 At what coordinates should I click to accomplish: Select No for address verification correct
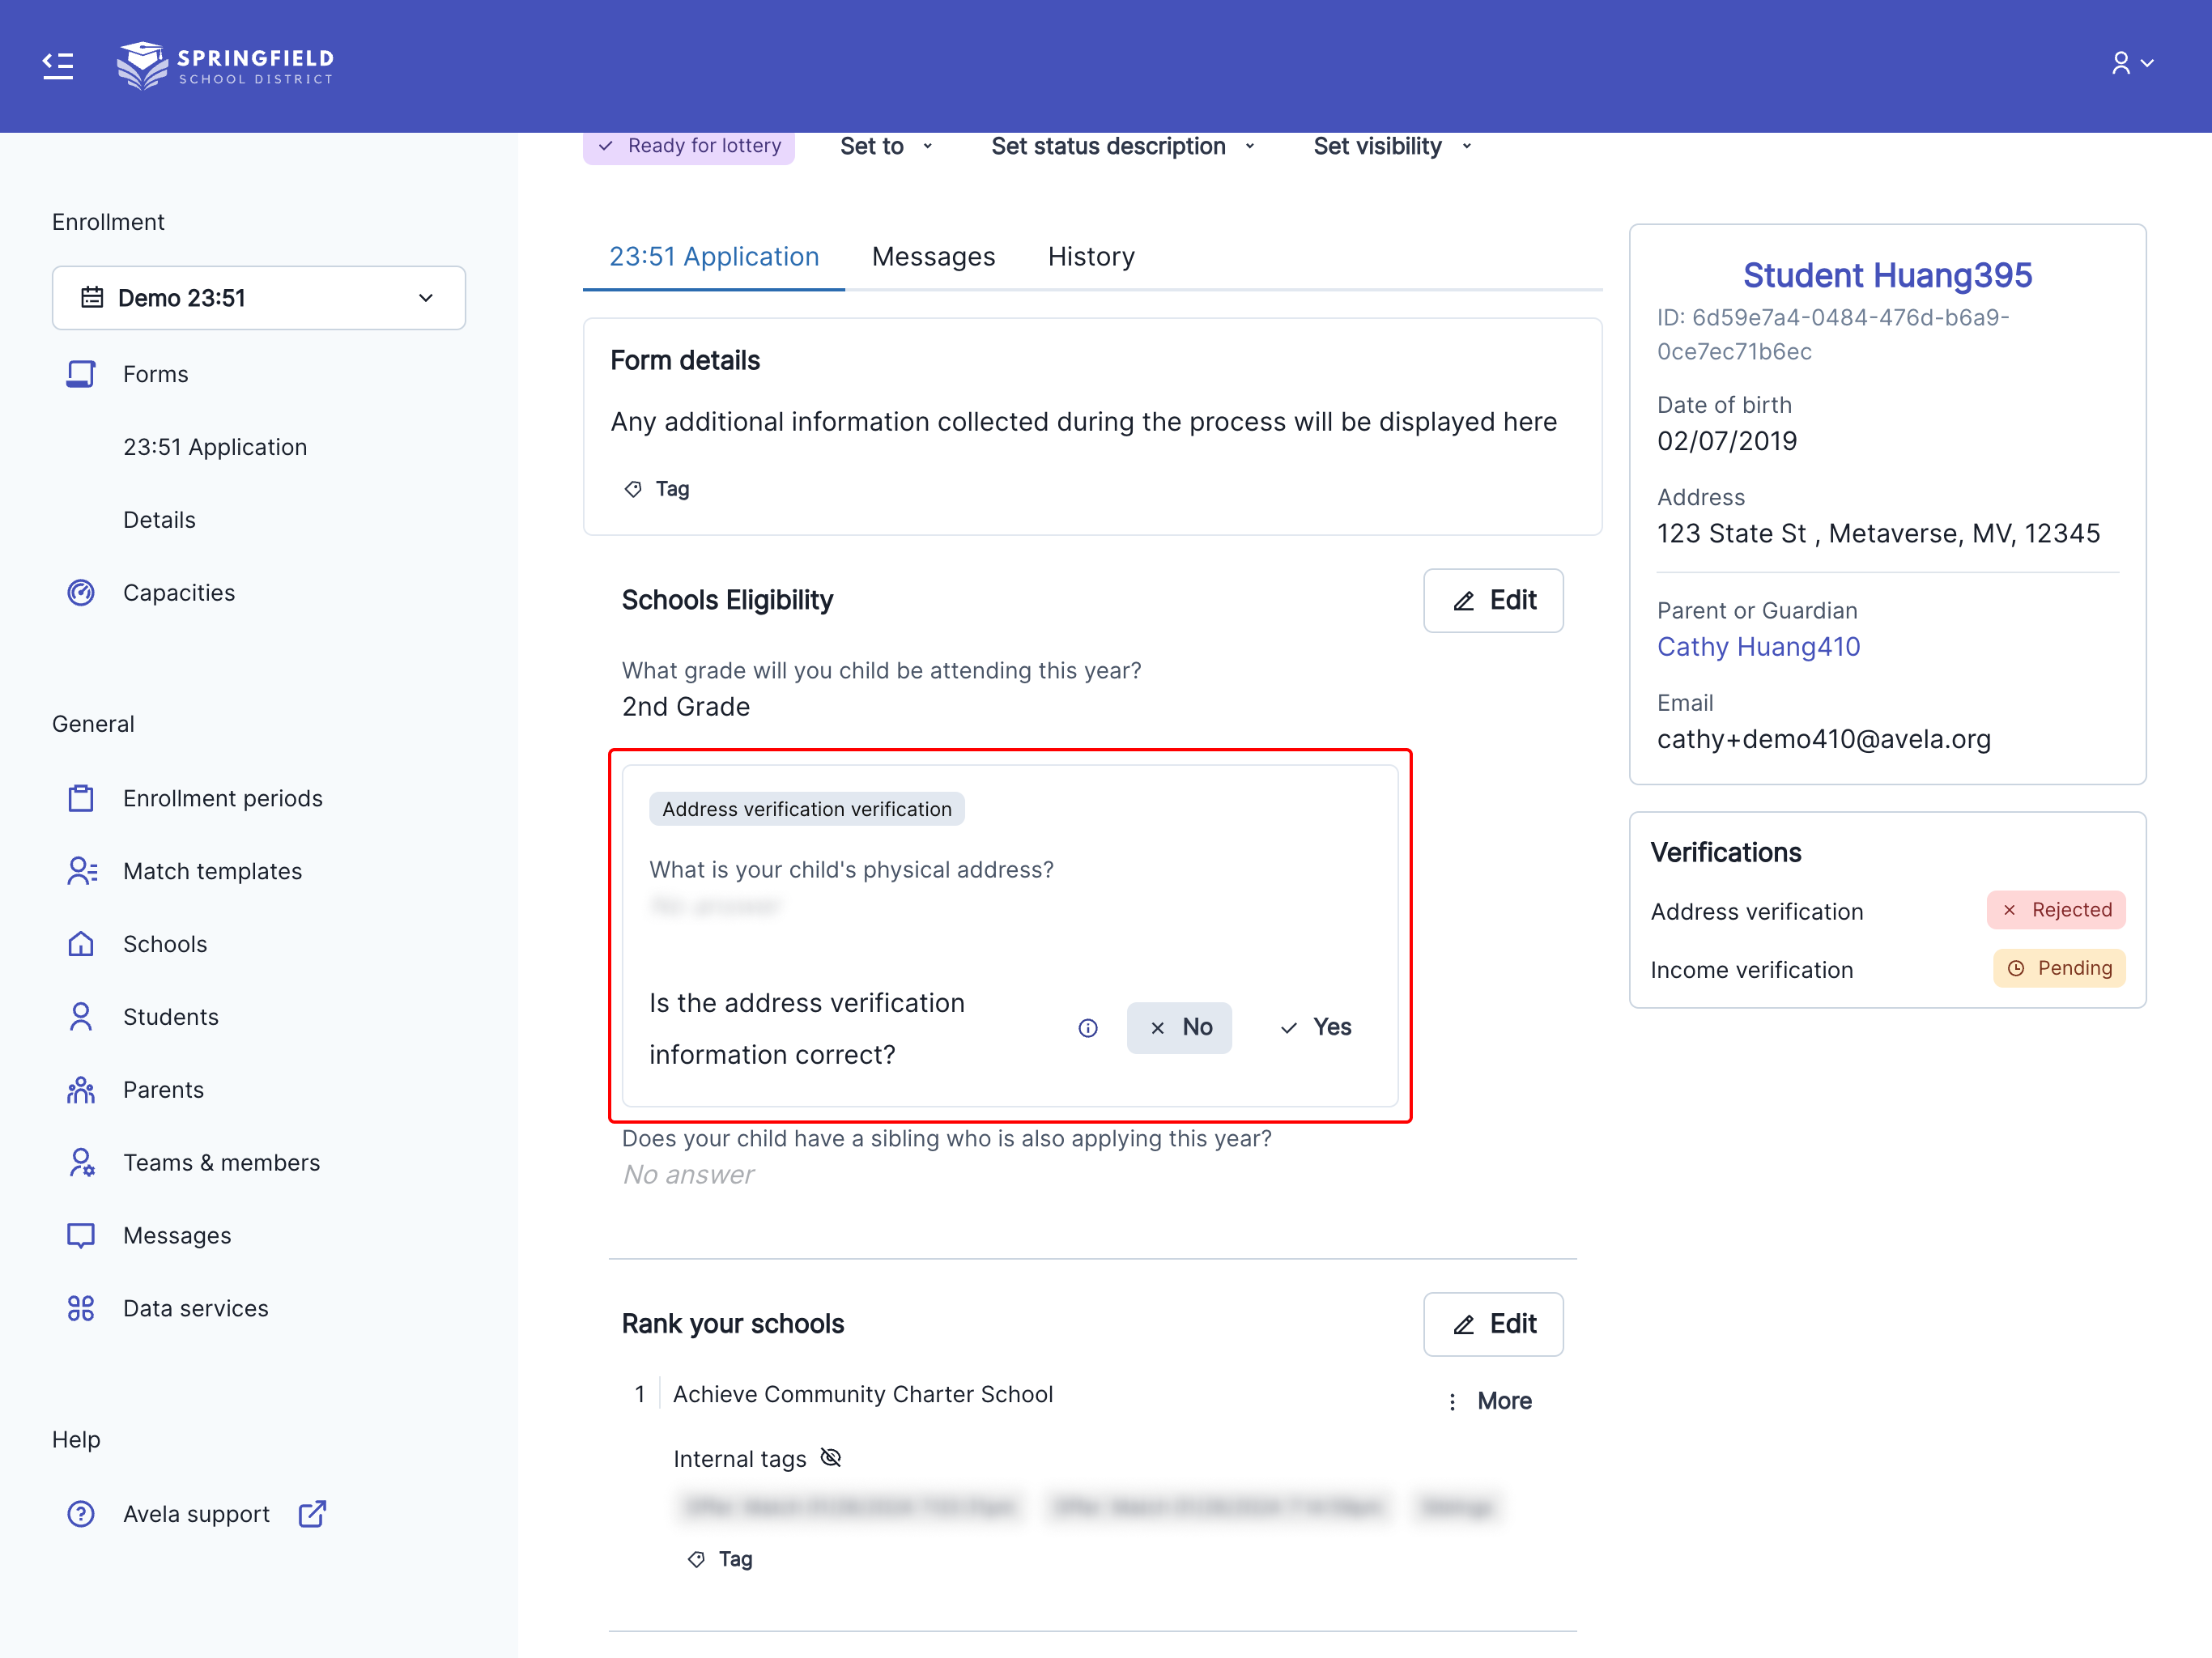pyautogui.click(x=1179, y=1027)
